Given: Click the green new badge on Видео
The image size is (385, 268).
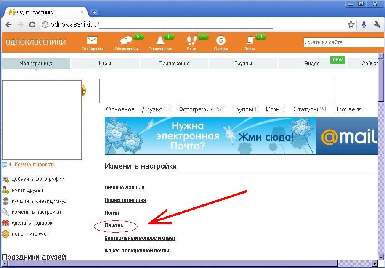Looking at the screenshot, I should [x=337, y=60].
